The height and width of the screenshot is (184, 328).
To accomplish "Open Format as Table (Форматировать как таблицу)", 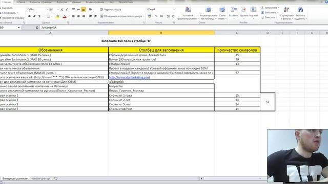I will tap(209, 13).
